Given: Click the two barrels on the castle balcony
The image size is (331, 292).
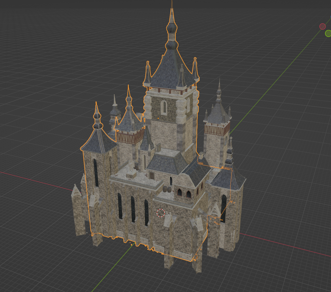Looking at the screenshot, I should pyautogui.click(x=167, y=189).
